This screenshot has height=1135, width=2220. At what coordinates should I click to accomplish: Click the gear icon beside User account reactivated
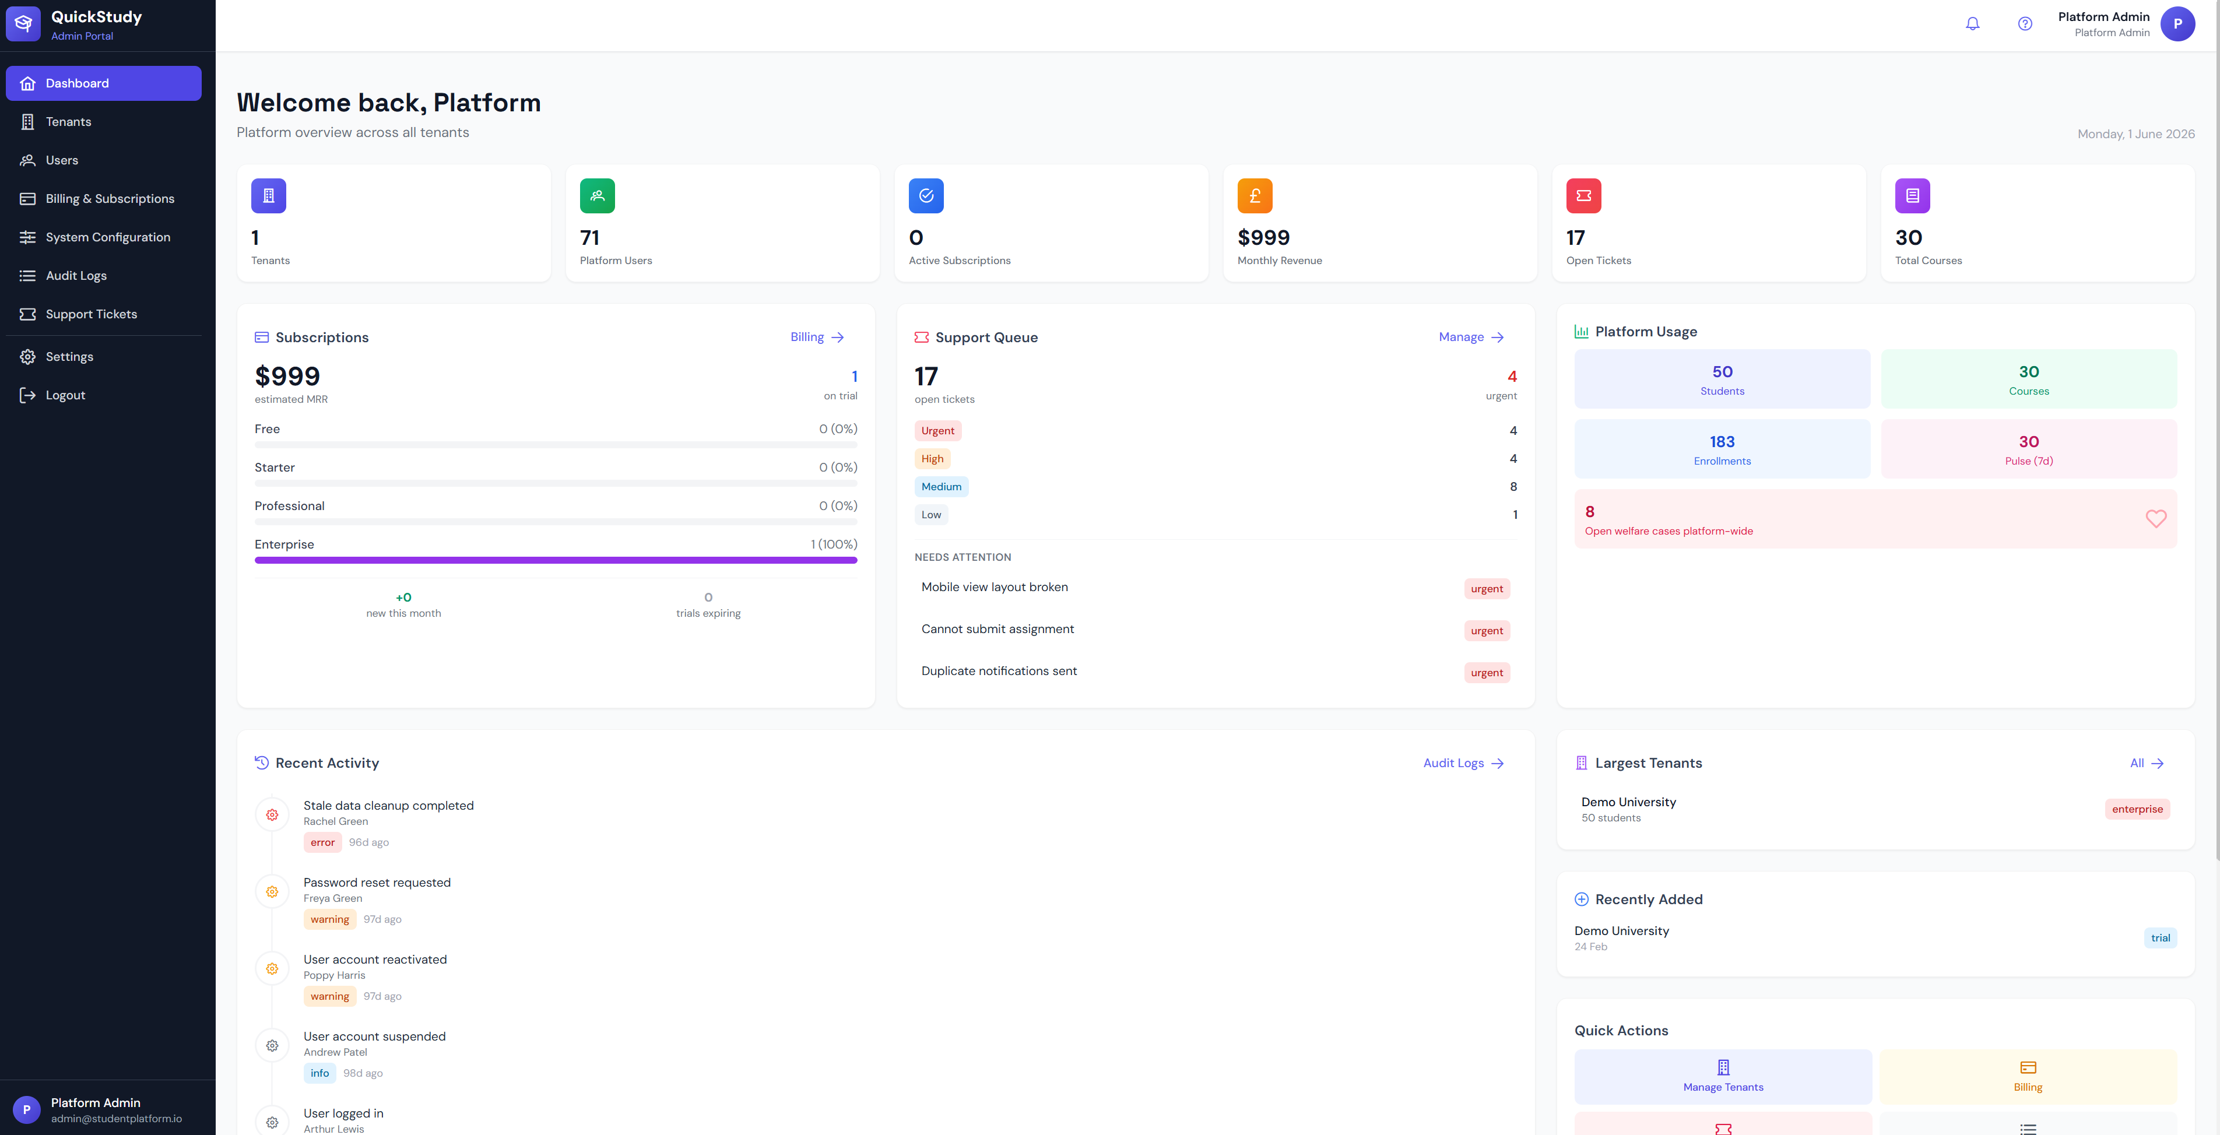tap(272, 969)
